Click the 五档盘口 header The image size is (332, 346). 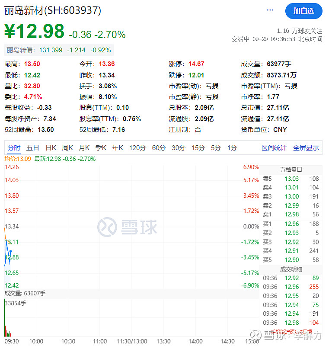[x=291, y=170]
